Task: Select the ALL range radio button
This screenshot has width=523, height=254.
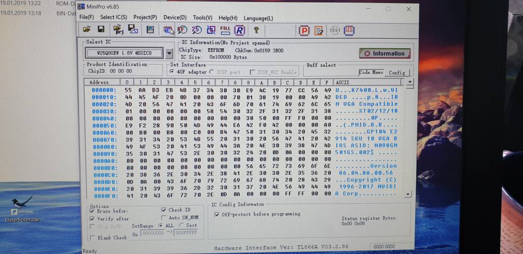Action: (161, 225)
